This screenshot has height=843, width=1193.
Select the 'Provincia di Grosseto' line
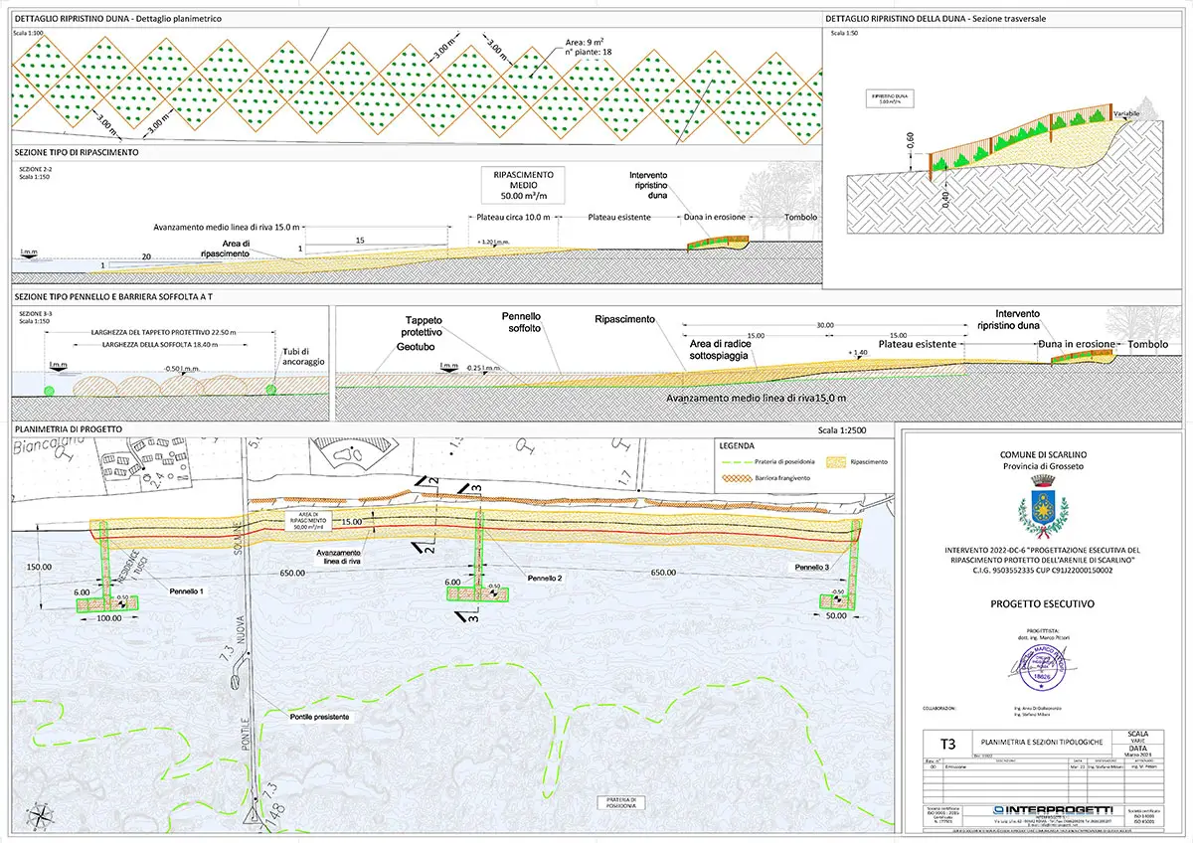pyautogui.click(x=1043, y=467)
